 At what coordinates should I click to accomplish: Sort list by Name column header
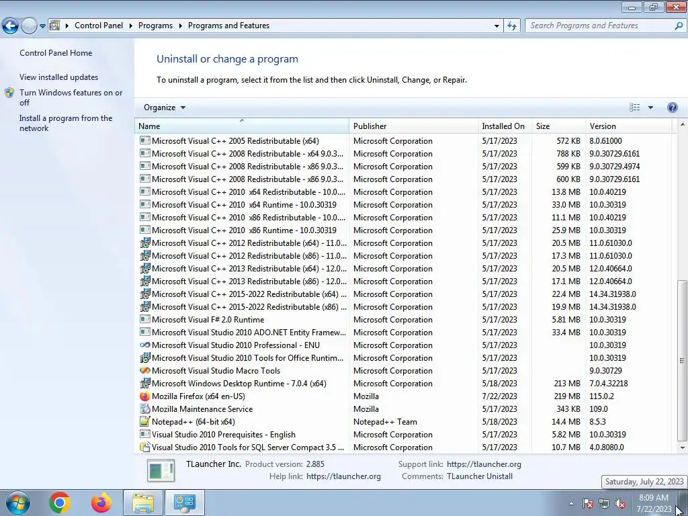[x=241, y=126]
